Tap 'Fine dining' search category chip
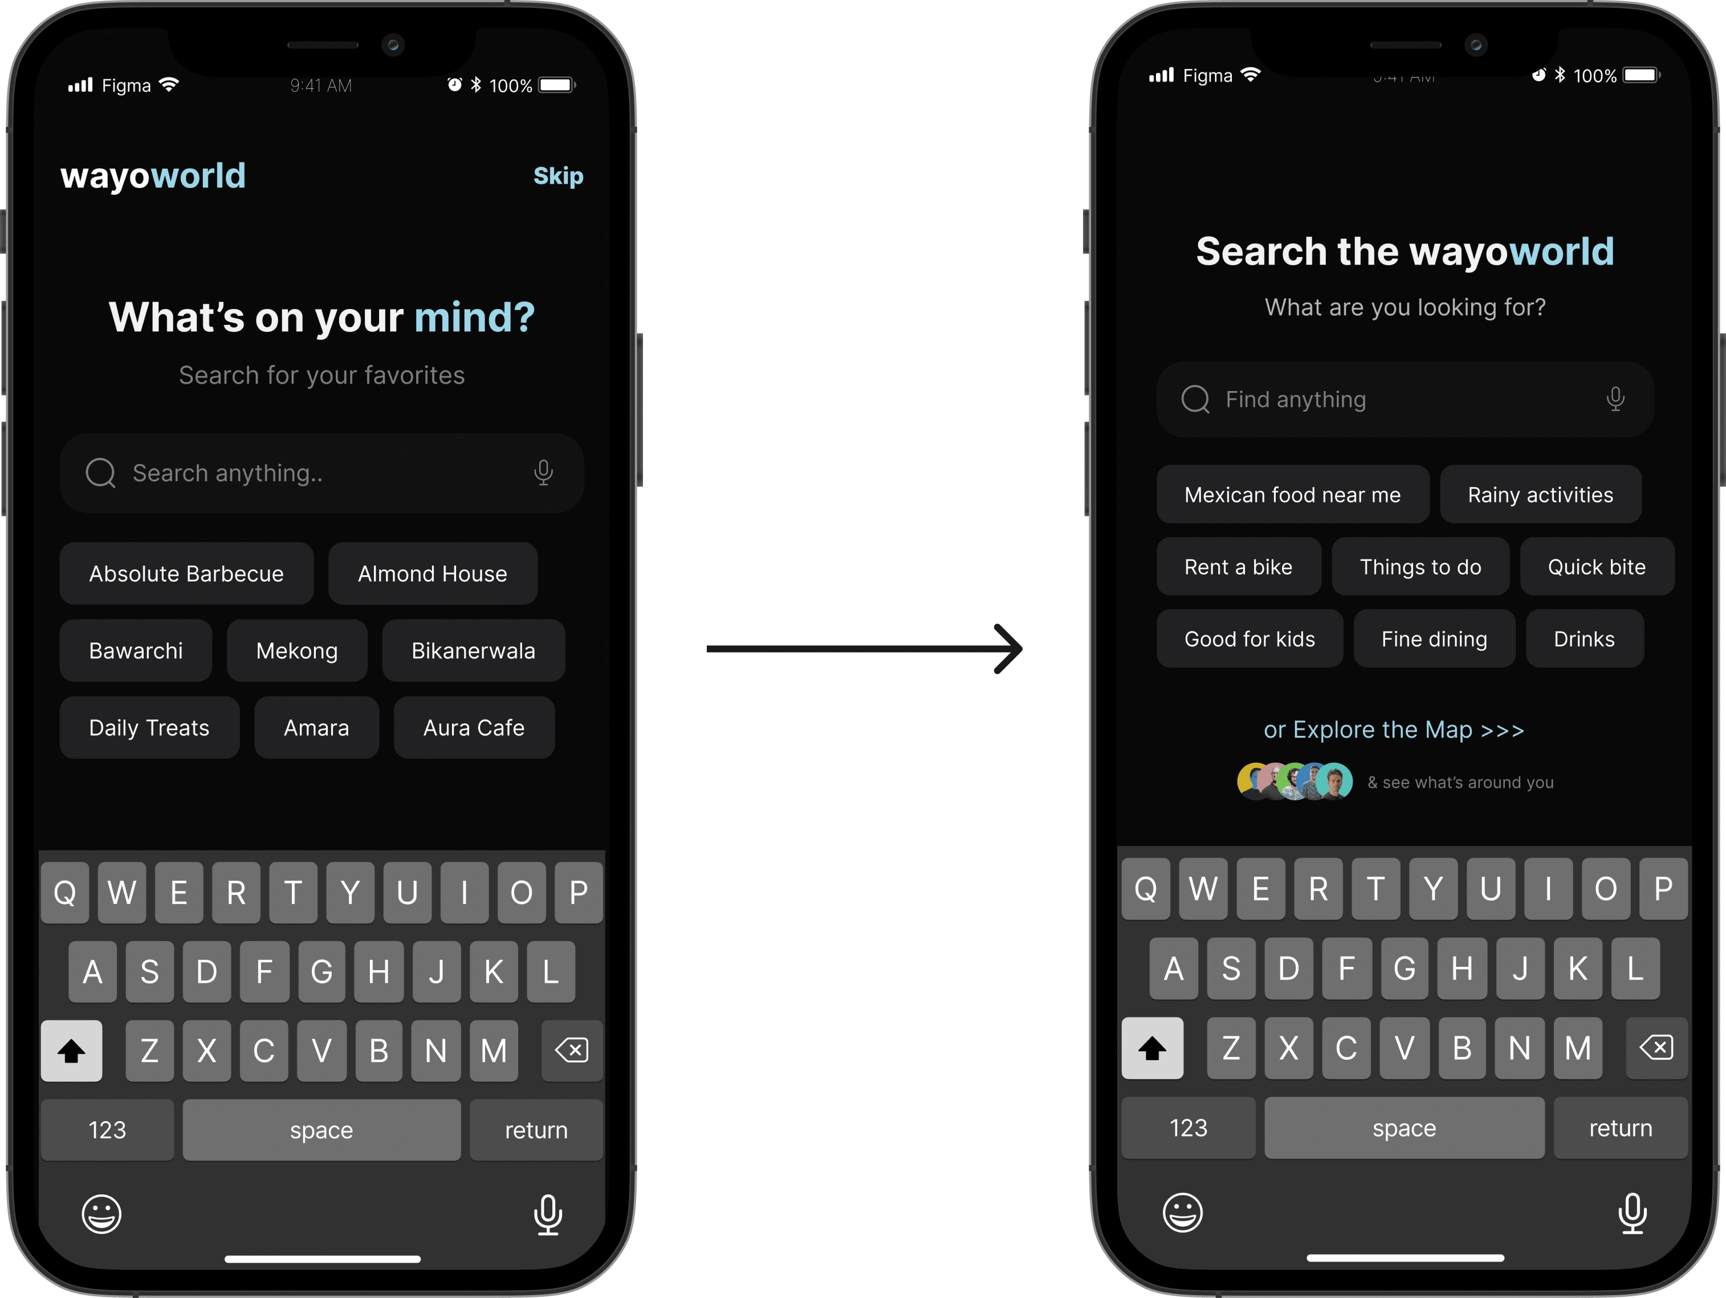1726x1298 pixels. (x=1431, y=637)
